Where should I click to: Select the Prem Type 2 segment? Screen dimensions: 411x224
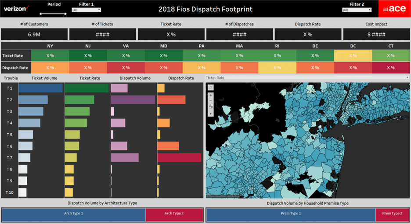[x=392, y=215]
